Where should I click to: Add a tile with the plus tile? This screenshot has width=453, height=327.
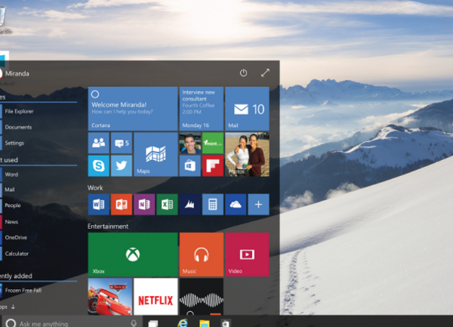(258, 205)
